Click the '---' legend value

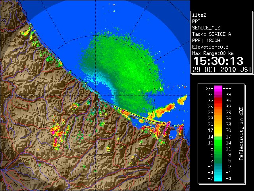pos(227,89)
